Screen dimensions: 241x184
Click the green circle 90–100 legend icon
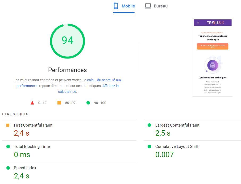tap(88, 103)
